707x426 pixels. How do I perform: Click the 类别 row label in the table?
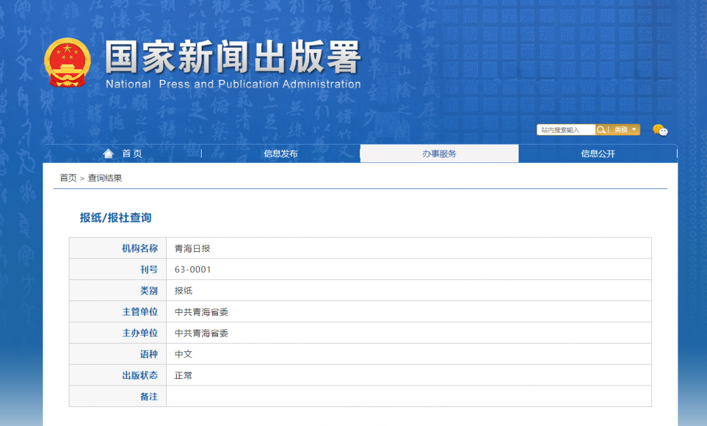click(149, 291)
